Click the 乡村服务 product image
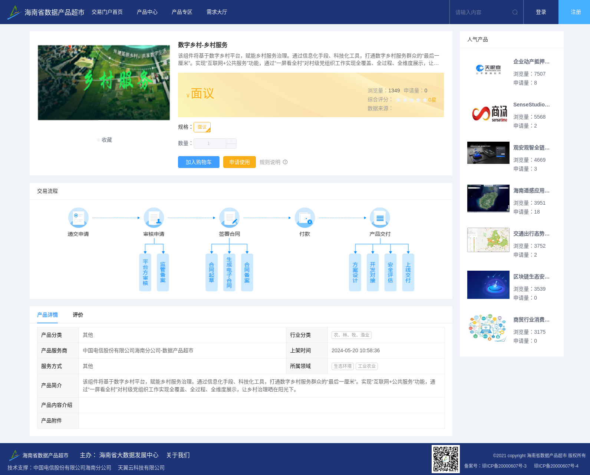 pyautogui.click(x=104, y=83)
